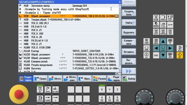Select the X axis key
This screenshot has height=105, width=187.
click(102, 90)
